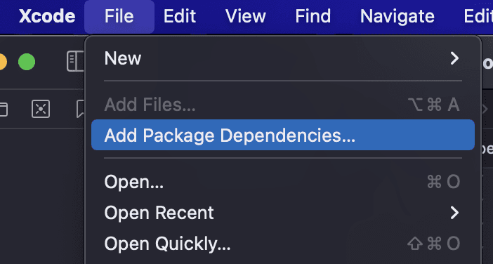Expand the Open Recent submenu arrow
This screenshot has height=264, width=493.
(454, 213)
